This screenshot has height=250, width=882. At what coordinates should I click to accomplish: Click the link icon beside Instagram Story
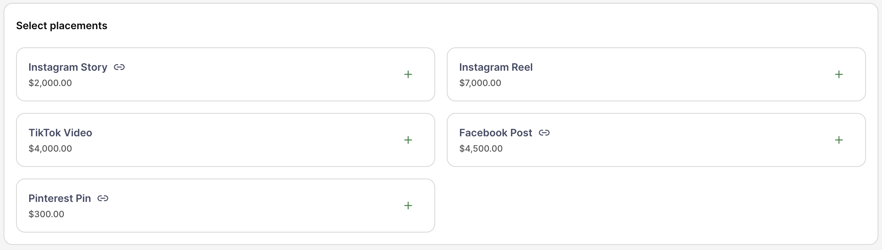[x=119, y=67]
